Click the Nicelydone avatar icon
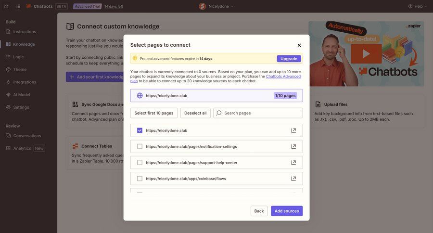Screen dimensions: 433x233 pyautogui.click(x=203, y=6)
